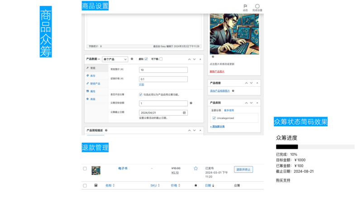This screenshot has width=362, height=204.
Task: Click the image column icon in table footer
Action: [96, 185]
